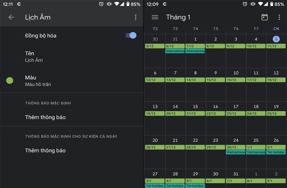
Task: Select the highlighted date 5 in the calendar
Action: (276, 39)
